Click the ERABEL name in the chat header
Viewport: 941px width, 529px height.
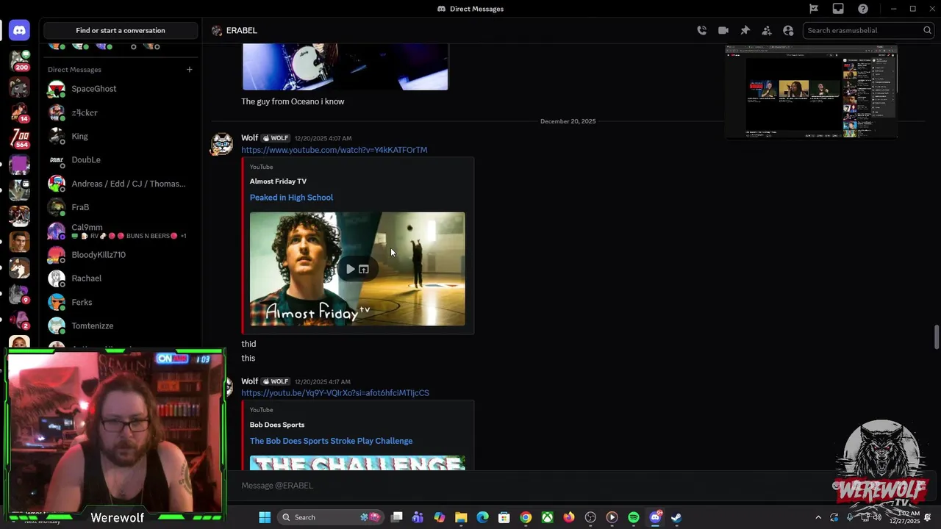pos(242,30)
